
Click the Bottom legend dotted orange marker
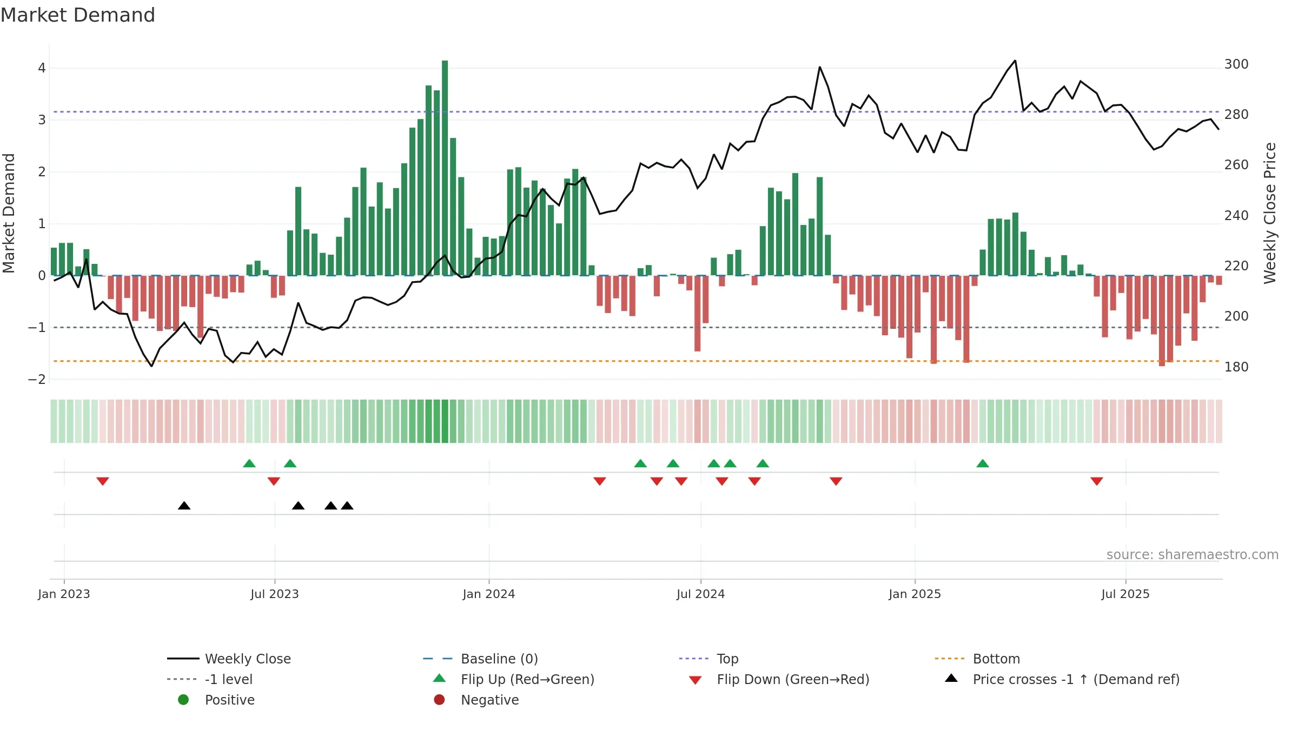[x=949, y=659]
